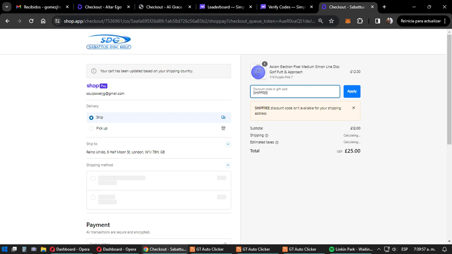Viewport: 452px width, 254px height.
Task: Select the second loading shipping method radio
Action: [x=93, y=197]
